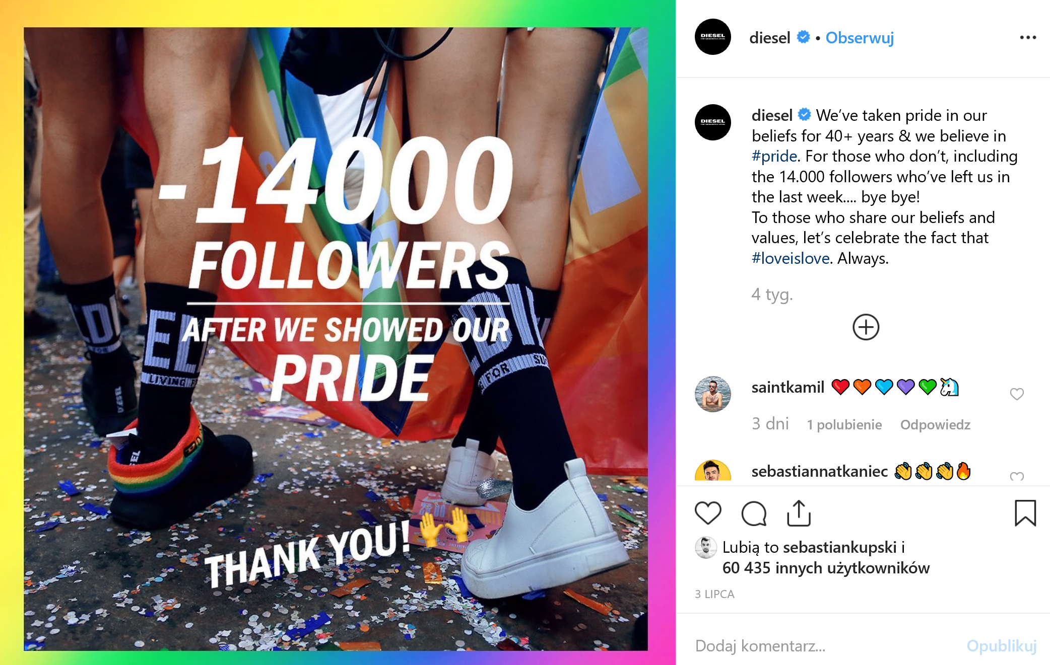Click saintkamil's profile picture
This screenshot has height=665, width=1050.
click(712, 394)
